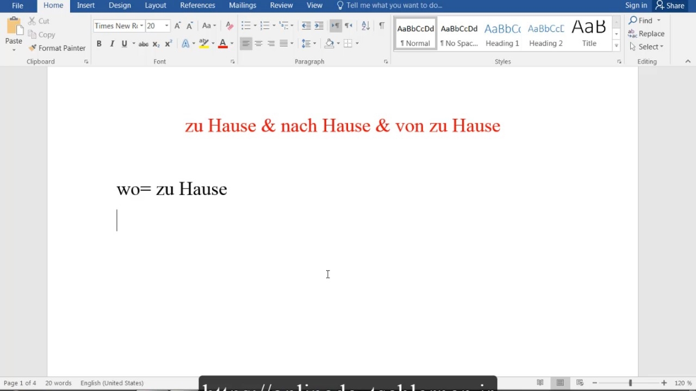
Task: Click Sign in link
Action: click(636, 5)
